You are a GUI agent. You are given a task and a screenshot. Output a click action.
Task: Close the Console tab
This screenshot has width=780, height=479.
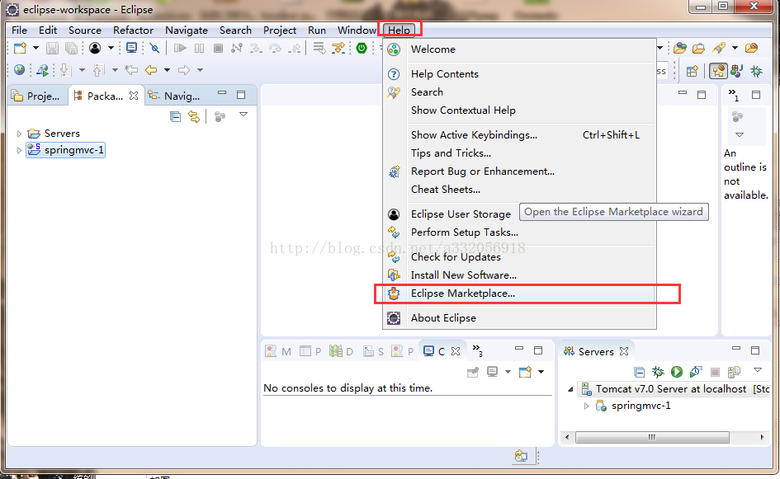tap(456, 351)
